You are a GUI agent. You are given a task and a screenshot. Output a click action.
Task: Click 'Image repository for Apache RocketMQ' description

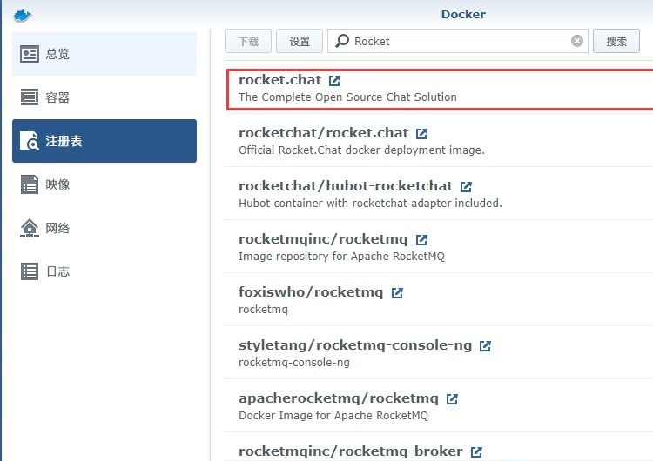tap(341, 257)
